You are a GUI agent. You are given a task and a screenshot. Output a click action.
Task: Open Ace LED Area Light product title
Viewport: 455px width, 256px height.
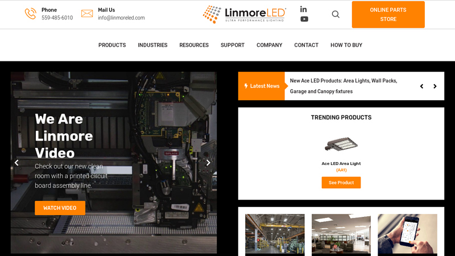click(341, 163)
